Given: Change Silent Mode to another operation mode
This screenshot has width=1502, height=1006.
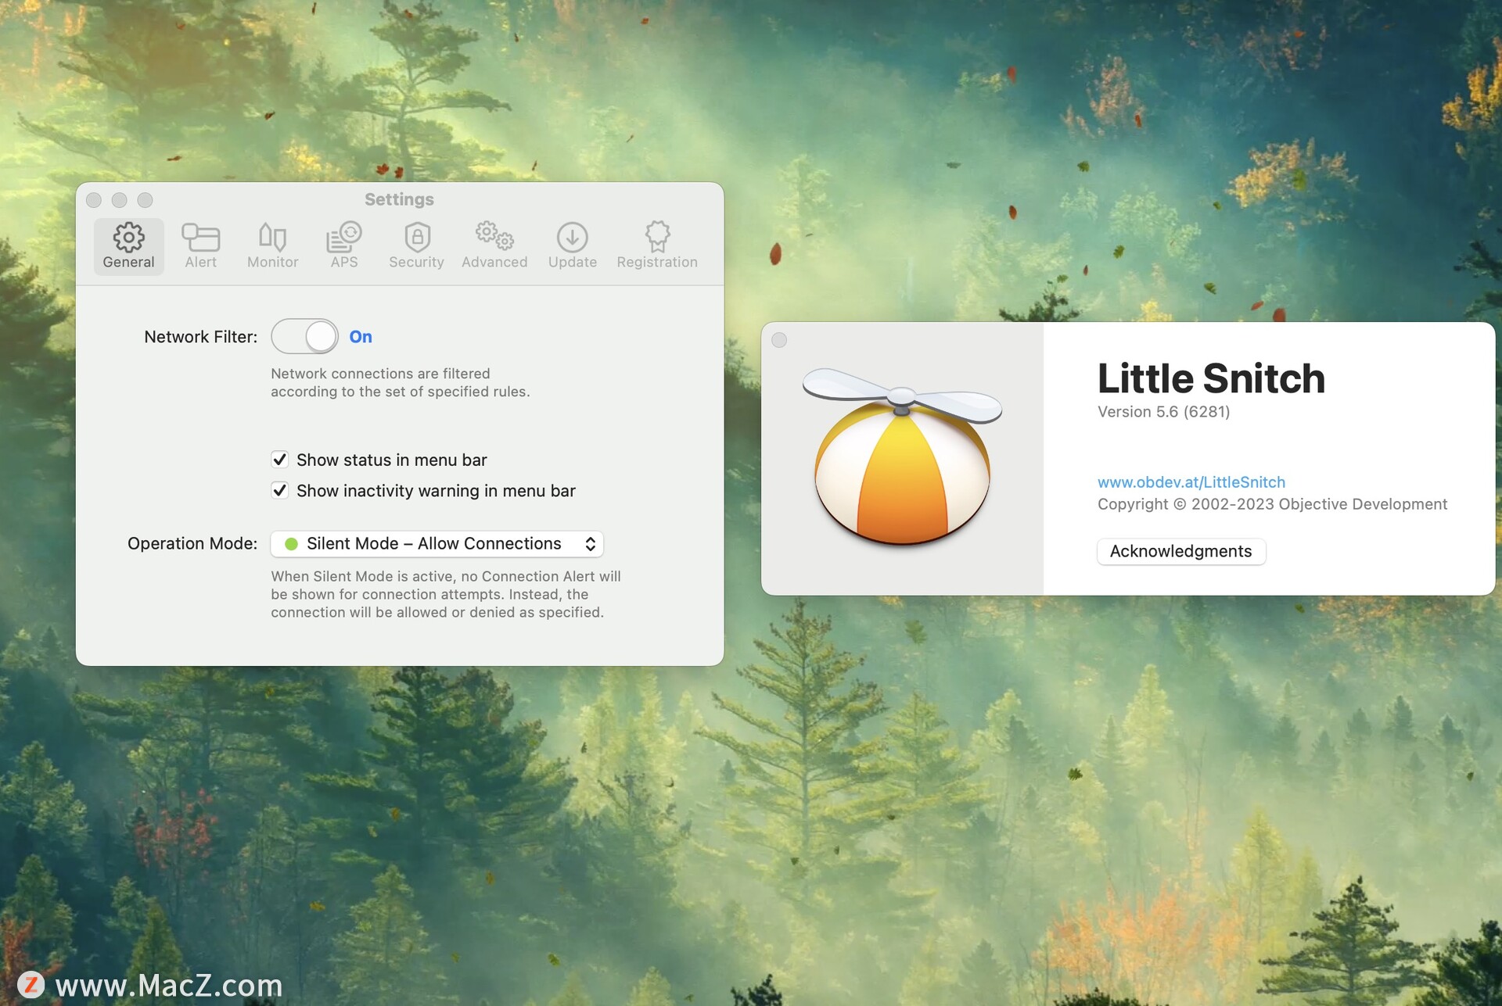Looking at the screenshot, I should tap(437, 543).
